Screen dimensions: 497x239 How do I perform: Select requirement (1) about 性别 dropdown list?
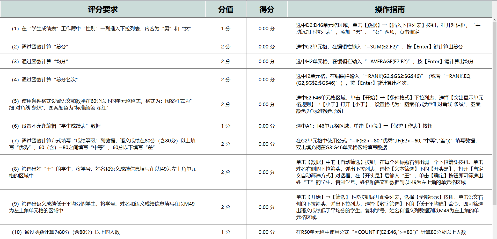click(x=101, y=28)
